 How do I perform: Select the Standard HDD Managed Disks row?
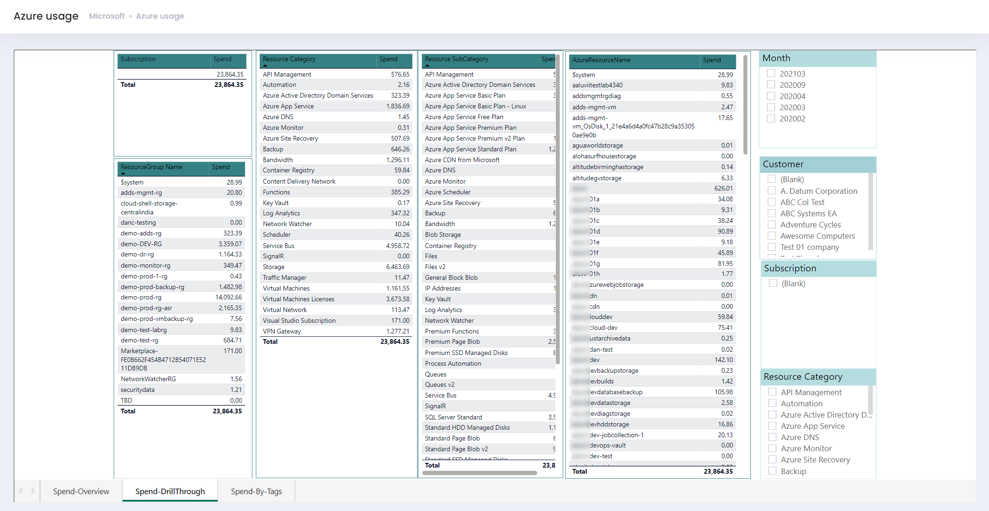(x=489, y=427)
